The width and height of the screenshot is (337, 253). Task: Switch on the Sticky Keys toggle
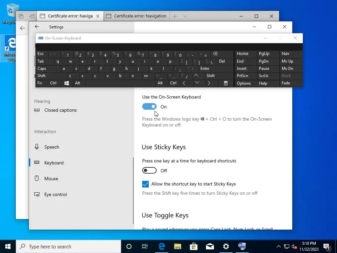click(x=149, y=170)
